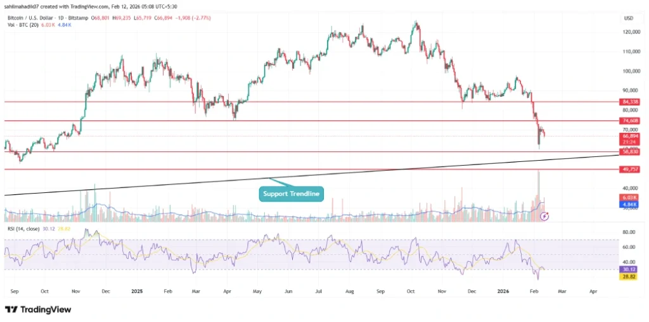The height and width of the screenshot is (322, 649).
Task: Open the RSI (14, close) indicator legend
Action: point(25,229)
